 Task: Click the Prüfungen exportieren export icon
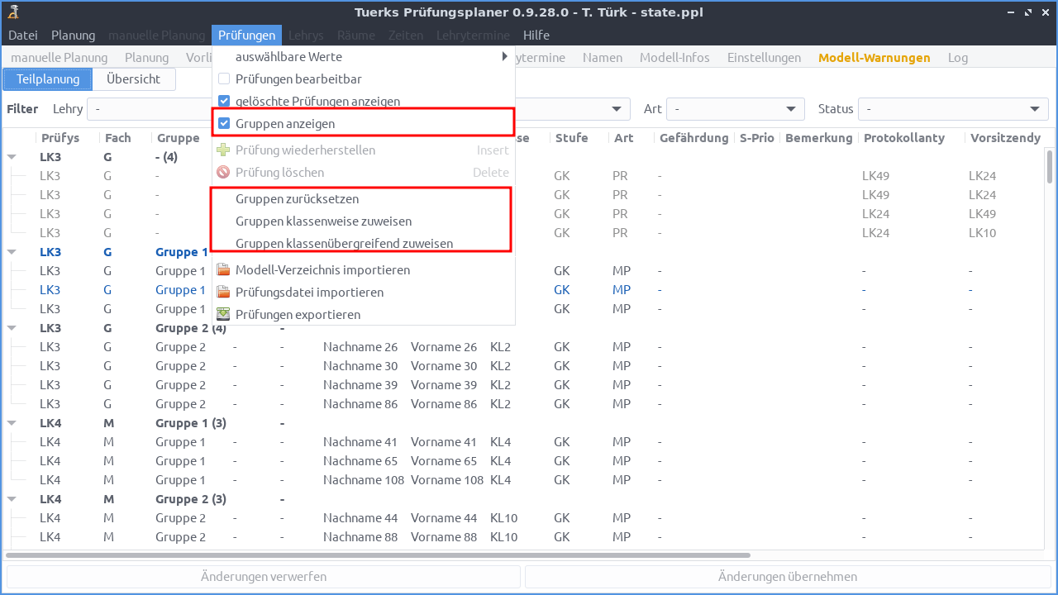click(223, 314)
